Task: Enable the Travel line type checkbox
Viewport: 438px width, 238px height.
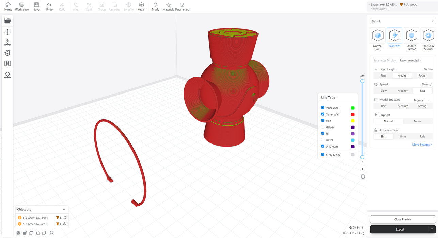Action: click(323, 140)
